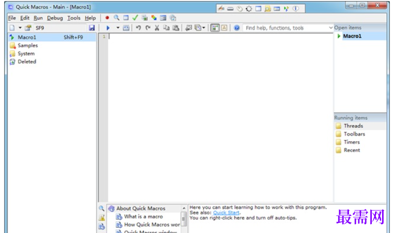
Task: Click the mouse icon in floating toolbar
Action: pos(240,9)
